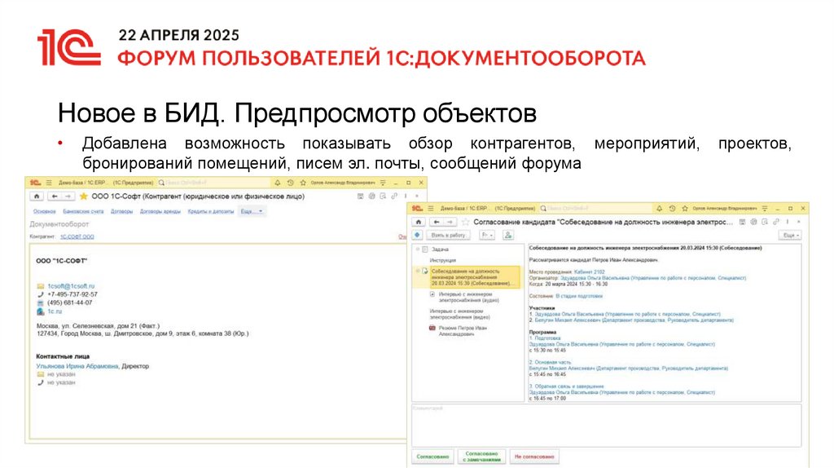The width and height of the screenshot is (834, 468).
Task: Expand the Еще dropdown in counterparty tabs
Action: coord(252,211)
